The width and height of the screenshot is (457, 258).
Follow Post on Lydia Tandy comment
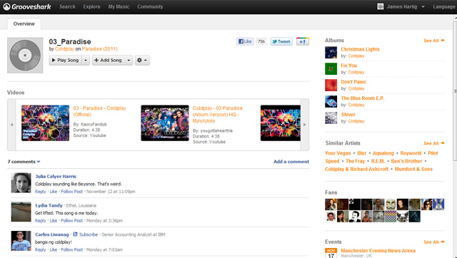(x=71, y=220)
